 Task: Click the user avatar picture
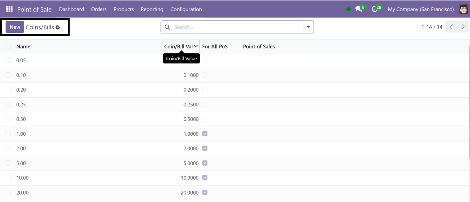[x=463, y=9]
